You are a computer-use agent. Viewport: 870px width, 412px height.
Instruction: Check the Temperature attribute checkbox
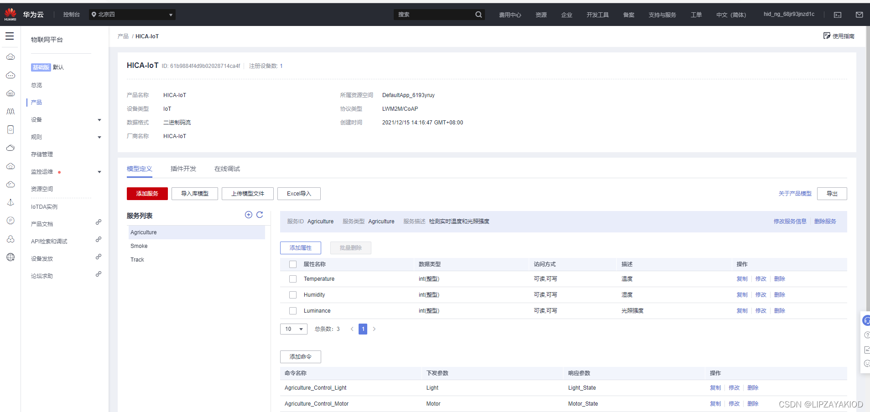coord(293,279)
